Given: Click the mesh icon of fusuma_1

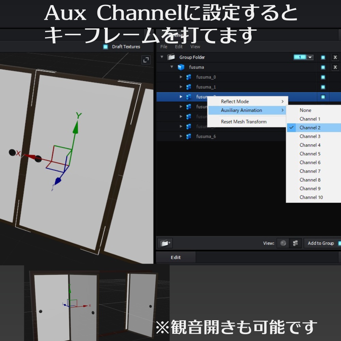Looking at the screenshot, I should (x=189, y=87).
